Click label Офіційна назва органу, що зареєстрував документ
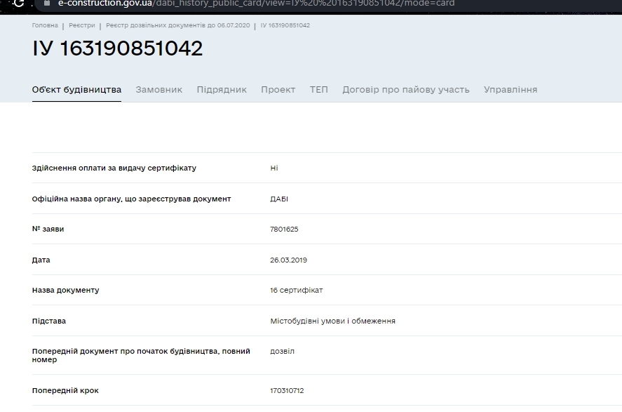 click(x=131, y=199)
